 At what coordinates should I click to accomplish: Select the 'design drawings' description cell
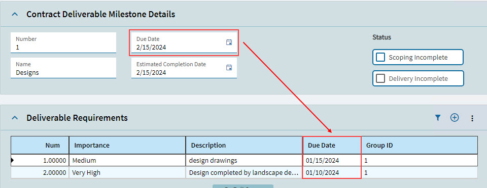tap(244, 161)
